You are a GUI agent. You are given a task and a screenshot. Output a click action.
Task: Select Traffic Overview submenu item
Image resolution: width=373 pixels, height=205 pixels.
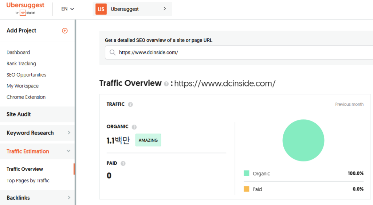point(25,169)
